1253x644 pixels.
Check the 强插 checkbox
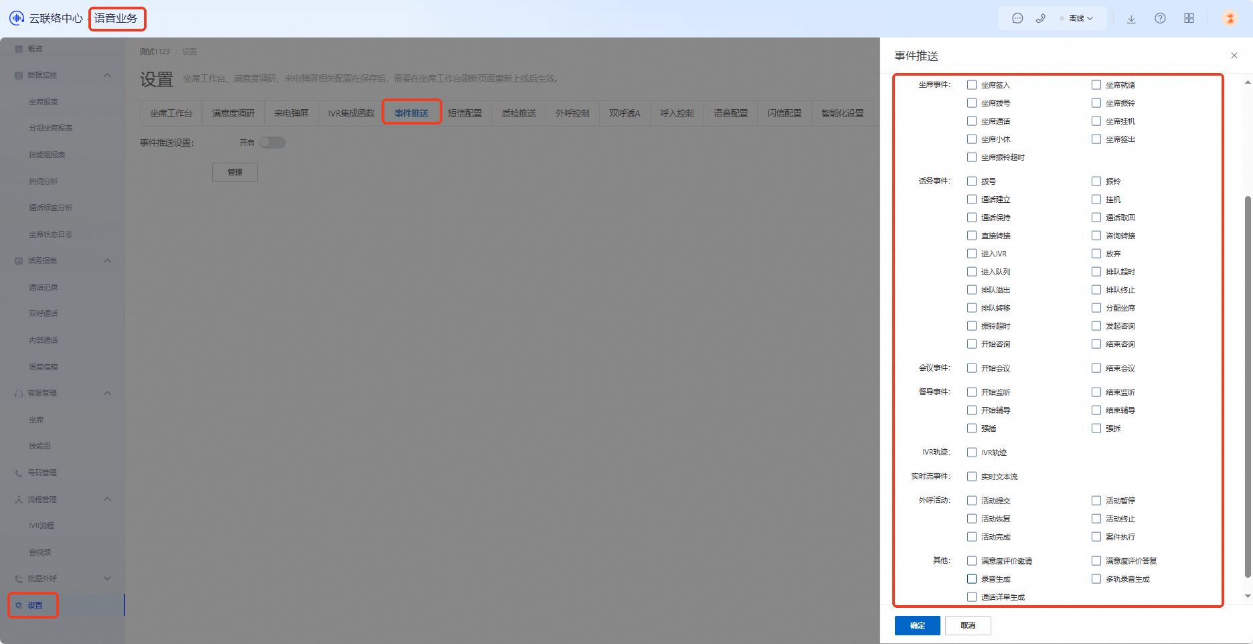click(x=972, y=428)
